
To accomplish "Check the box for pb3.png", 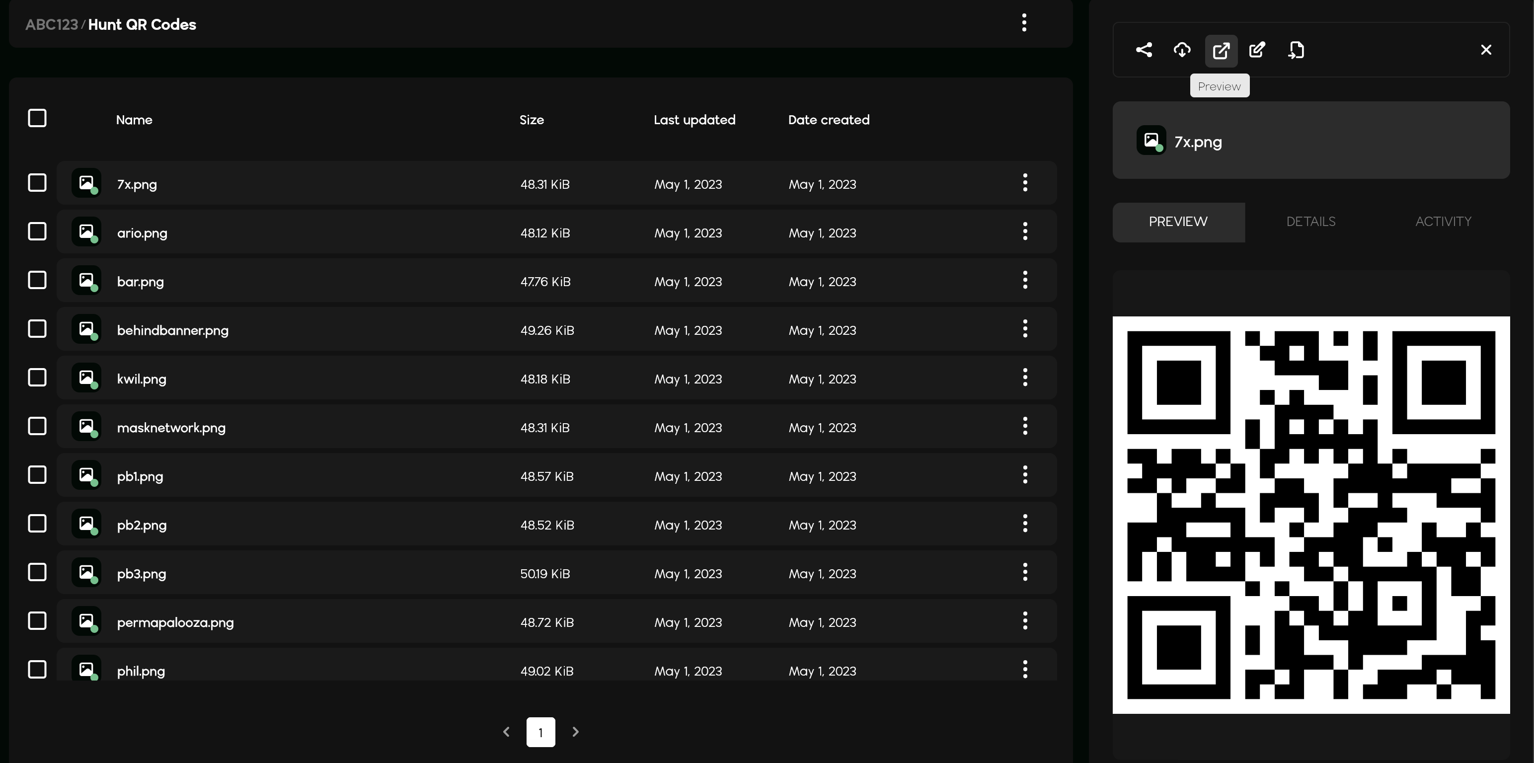I will [x=37, y=572].
